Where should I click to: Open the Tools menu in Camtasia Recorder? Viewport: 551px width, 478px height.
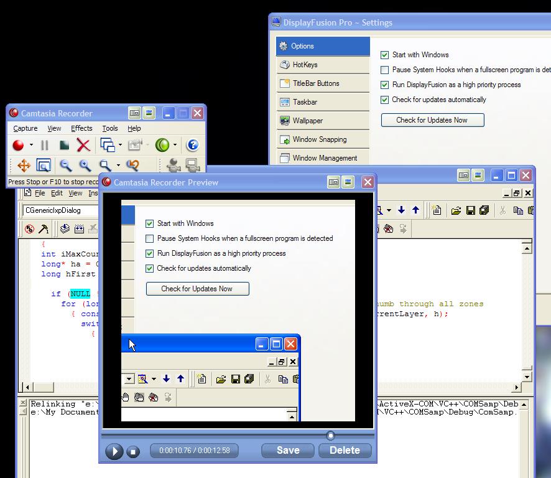click(x=110, y=128)
